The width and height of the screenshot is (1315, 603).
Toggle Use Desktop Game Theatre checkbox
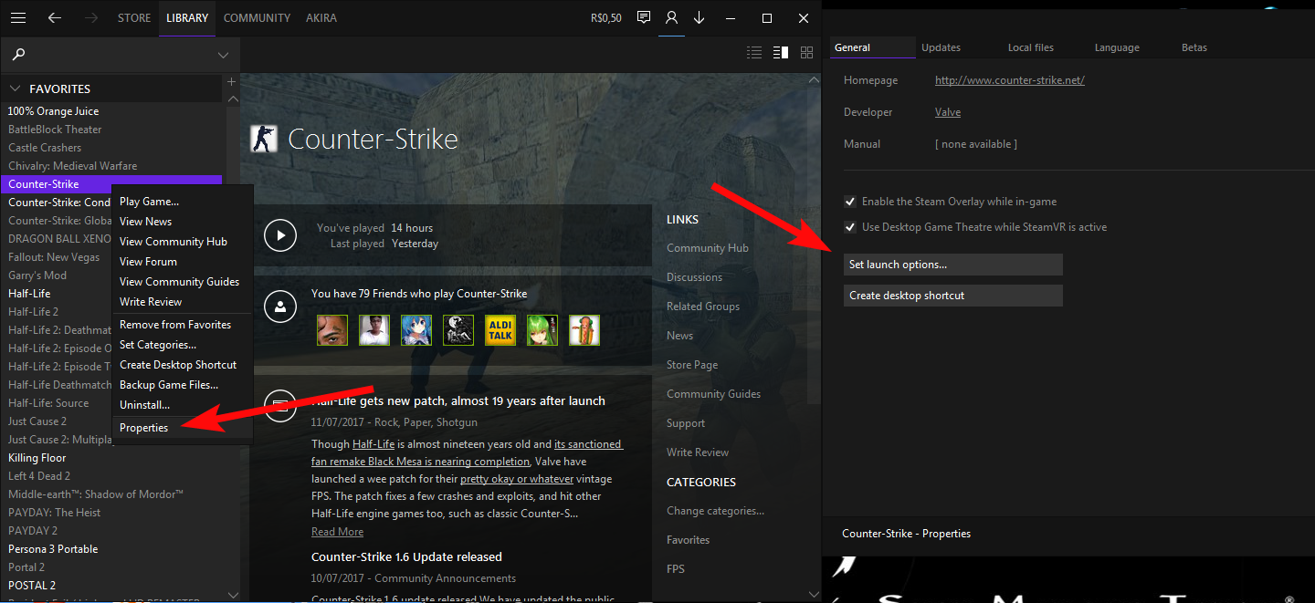point(851,227)
